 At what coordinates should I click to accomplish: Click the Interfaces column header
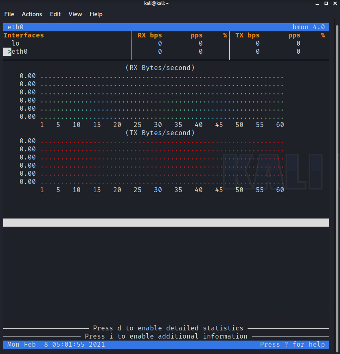click(x=24, y=35)
